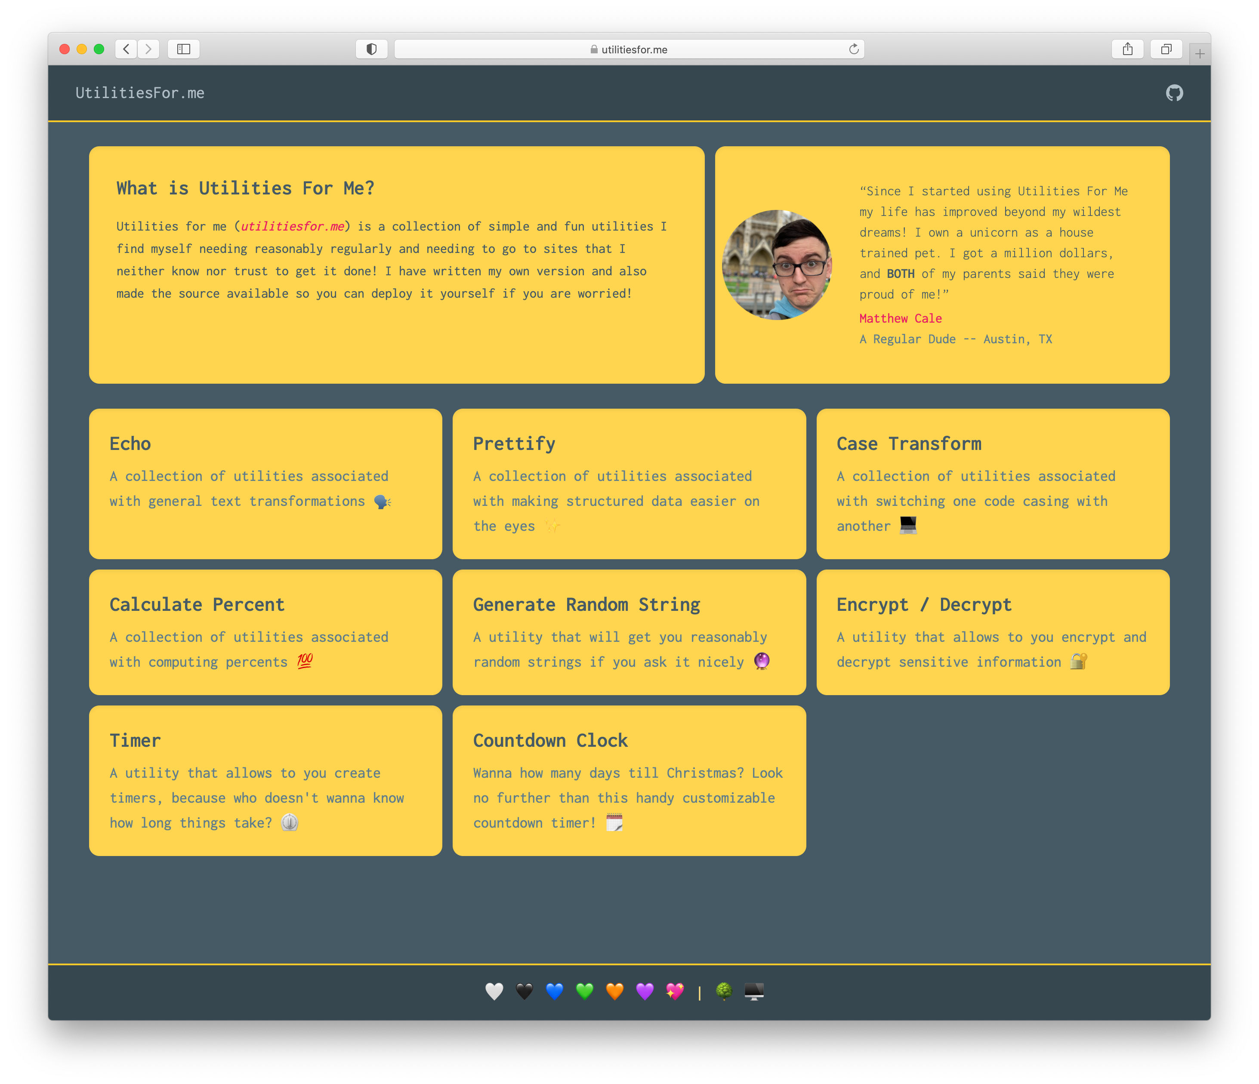Toggle Safari privacy shield icon
The image size is (1259, 1084).
[371, 49]
